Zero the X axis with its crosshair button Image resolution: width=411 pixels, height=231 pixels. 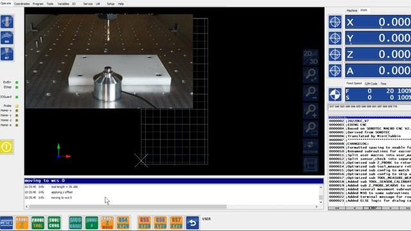[x=335, y=22]
